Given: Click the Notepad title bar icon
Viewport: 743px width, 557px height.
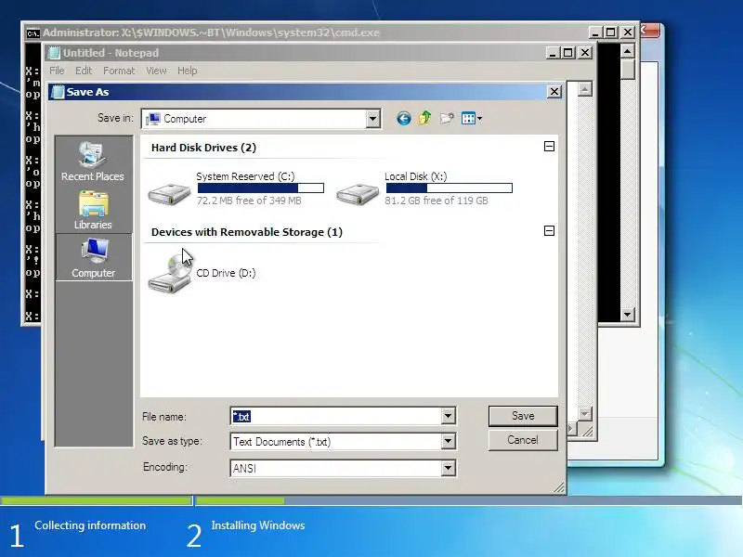Looking at the screenshot, I should 54,53.
